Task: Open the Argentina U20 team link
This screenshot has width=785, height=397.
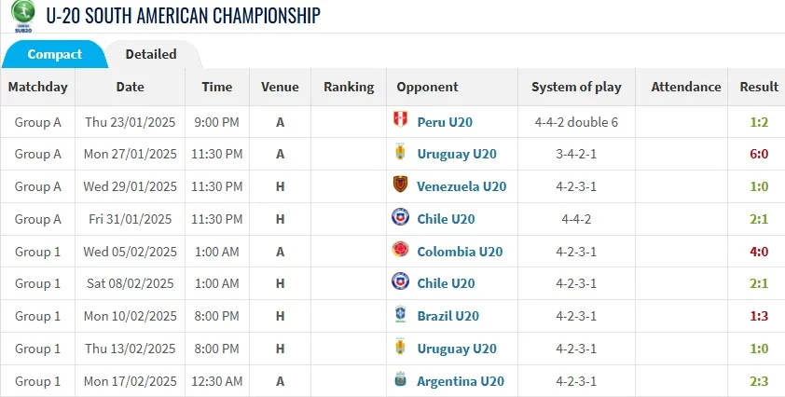Action: click(461, 381)
